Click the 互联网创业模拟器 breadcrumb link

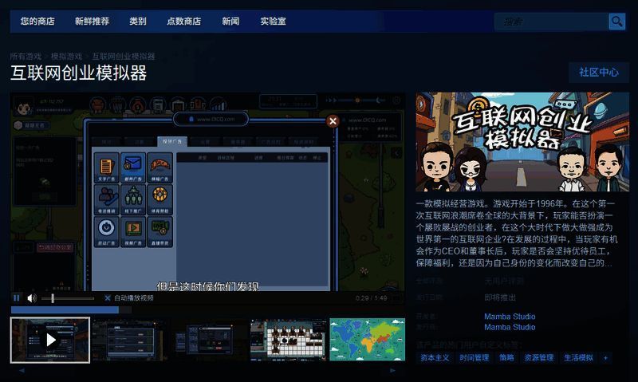pos(124,56)
